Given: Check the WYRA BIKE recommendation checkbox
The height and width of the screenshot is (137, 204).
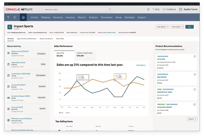Looking at the screenshot, I should (x=195, y=56).
